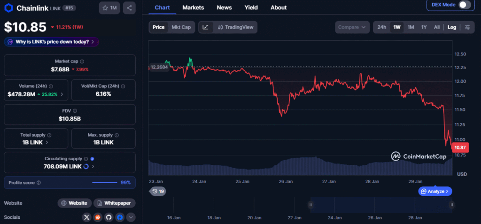The width and height of the screenshot is (481, 224).
Task: Open the Whitepaper link
Action: [x=115, y=203]
